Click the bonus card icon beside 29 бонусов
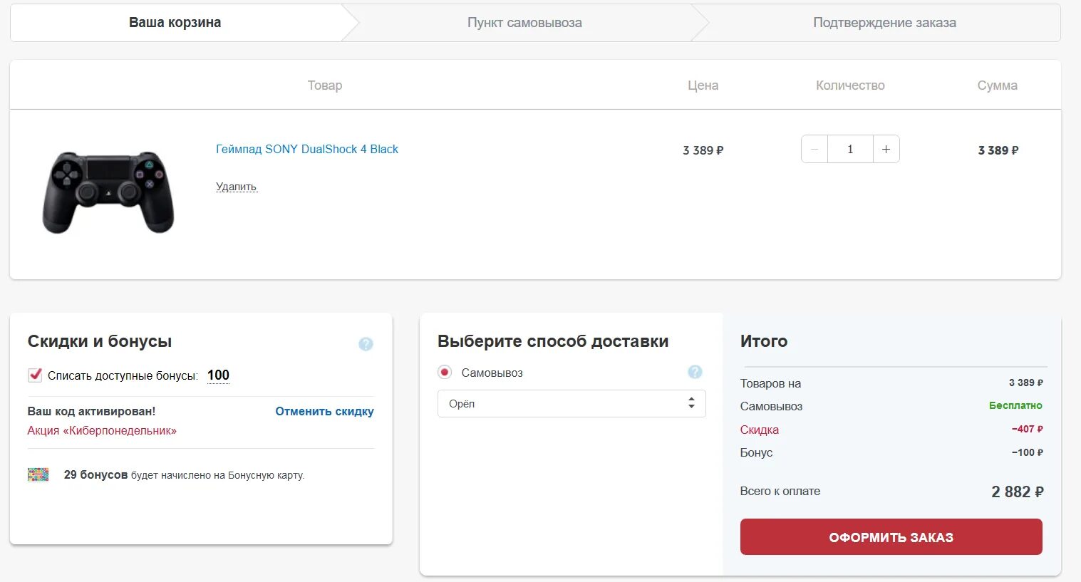This screenshot has width=1081, height=582. [x=38, y=474]
